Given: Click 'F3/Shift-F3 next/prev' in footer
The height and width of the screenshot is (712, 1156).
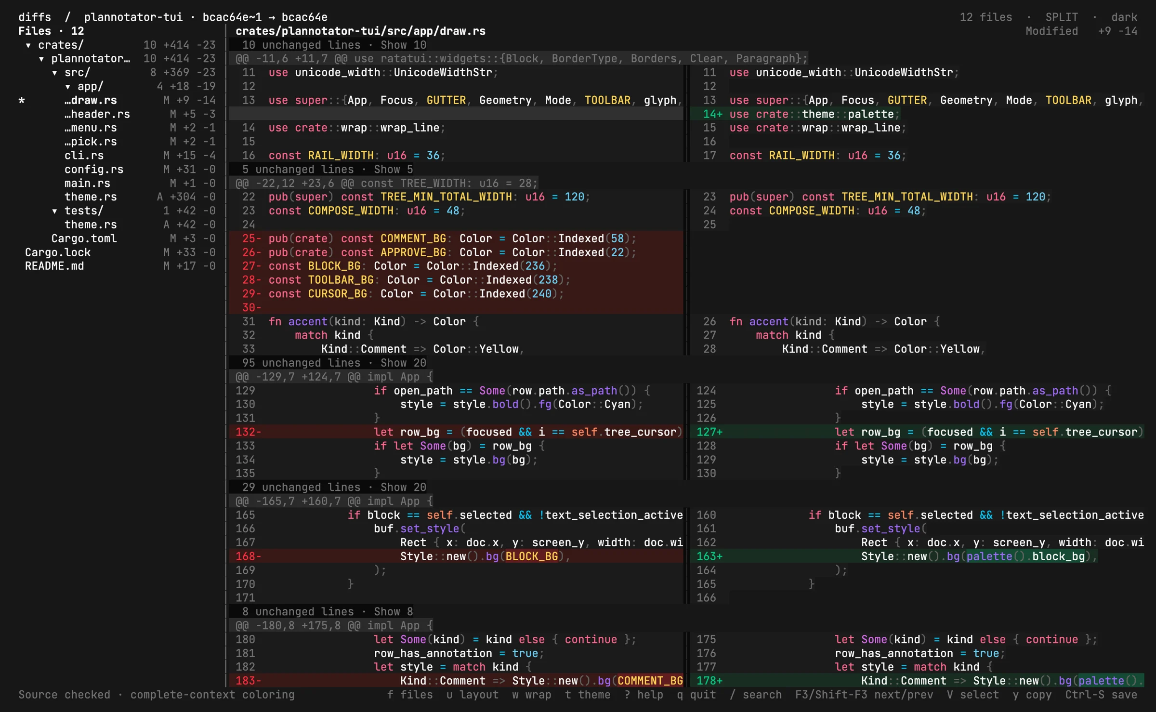Looking at the screenshot, I should point(864,695).
